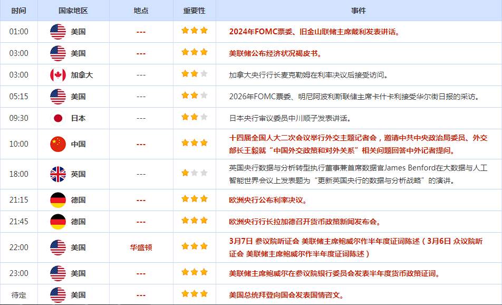The height and width of the screenshot is (305, 502).
Task: Click the star rating in the 21:45 row
Action: [x=195, y=221]
